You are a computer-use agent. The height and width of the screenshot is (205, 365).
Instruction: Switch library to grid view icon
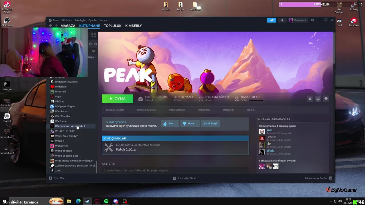pyautogui.click(x=94, y=35)
